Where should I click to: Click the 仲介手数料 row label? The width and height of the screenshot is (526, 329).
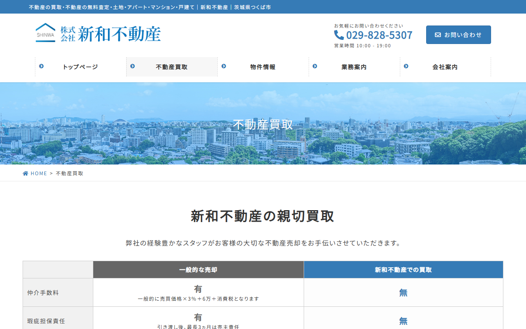[43, 293]
